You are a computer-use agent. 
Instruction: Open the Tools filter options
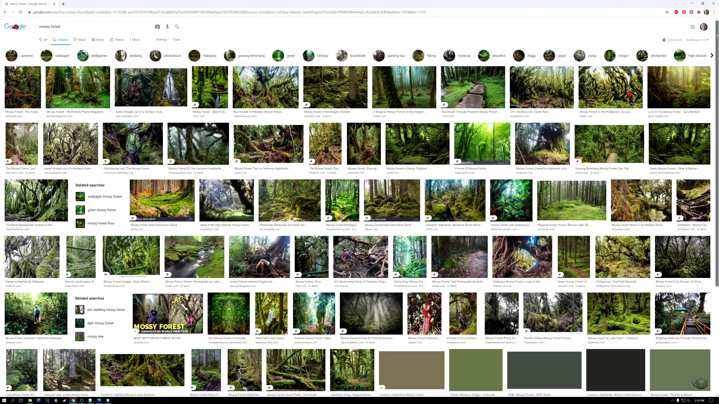176,40
